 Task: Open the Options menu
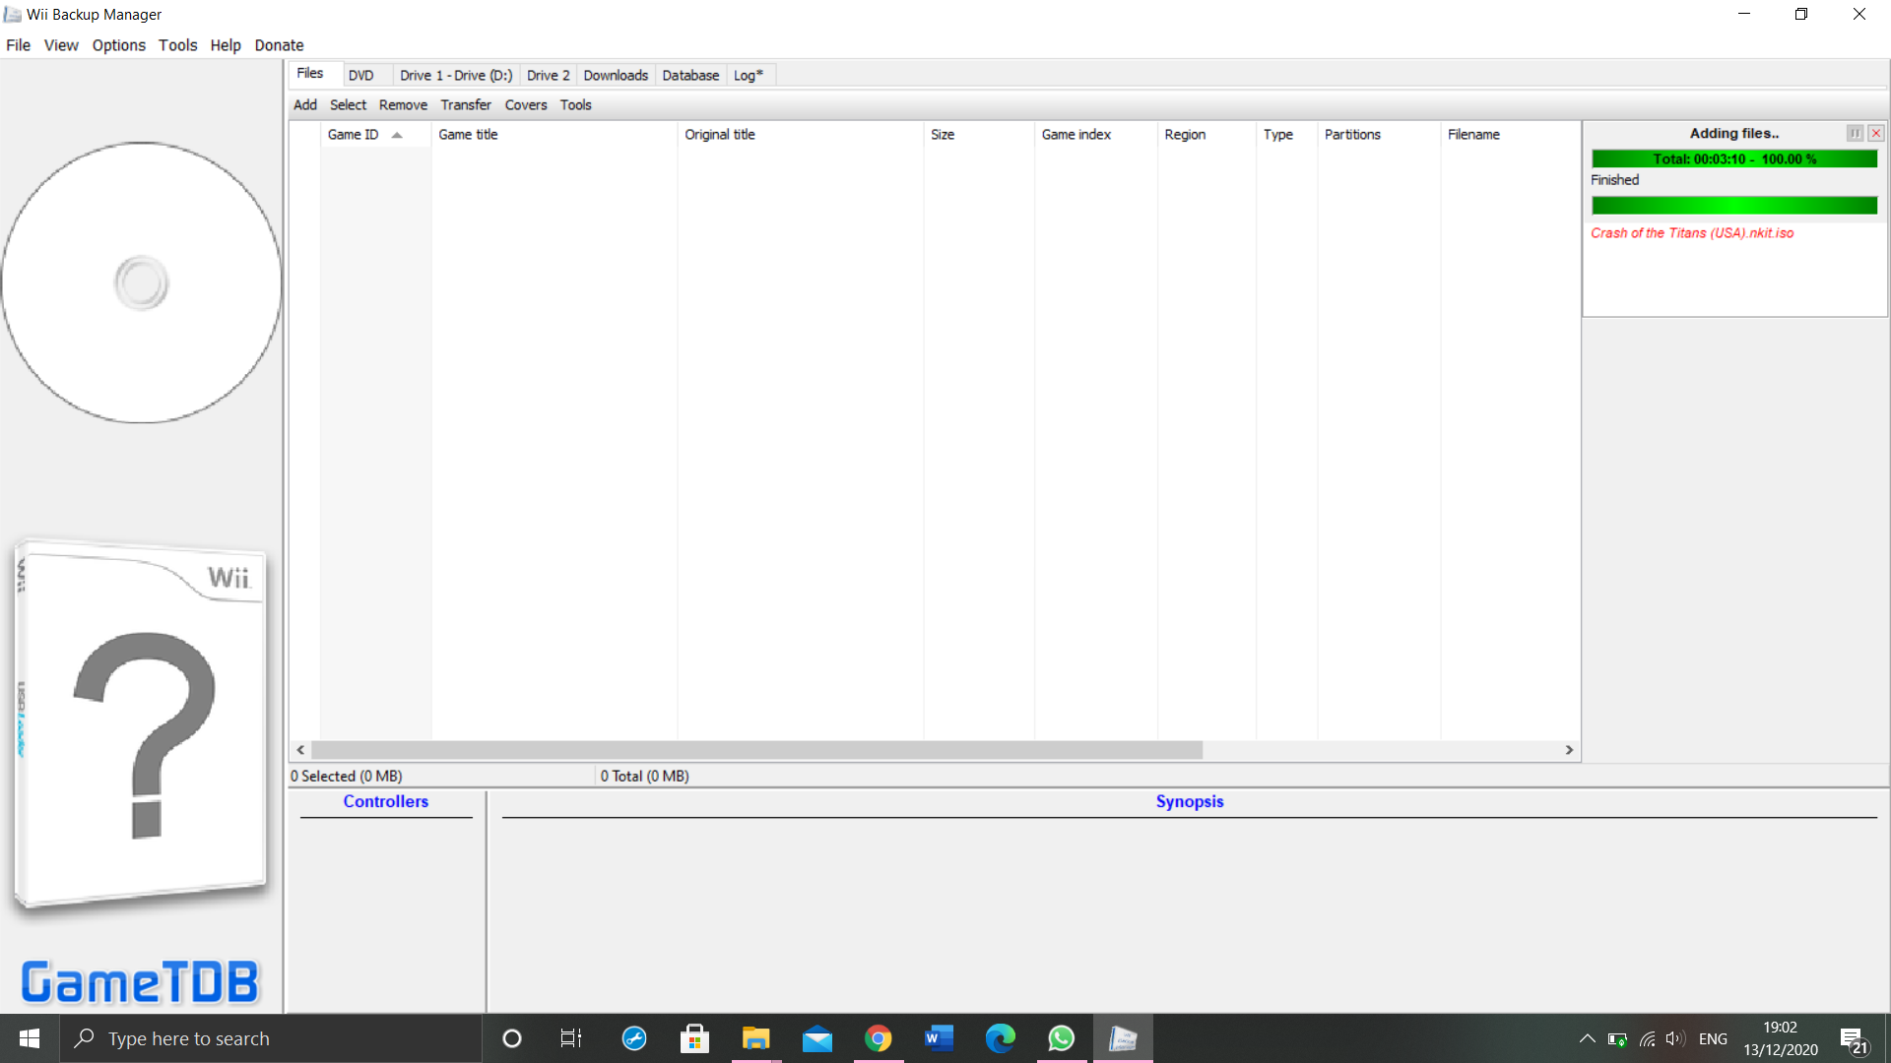click(118, 45)
